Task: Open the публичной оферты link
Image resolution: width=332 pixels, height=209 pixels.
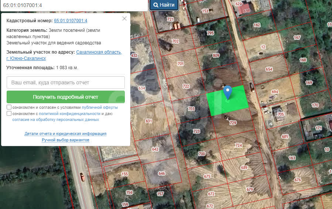Action: tap(102, 107)
